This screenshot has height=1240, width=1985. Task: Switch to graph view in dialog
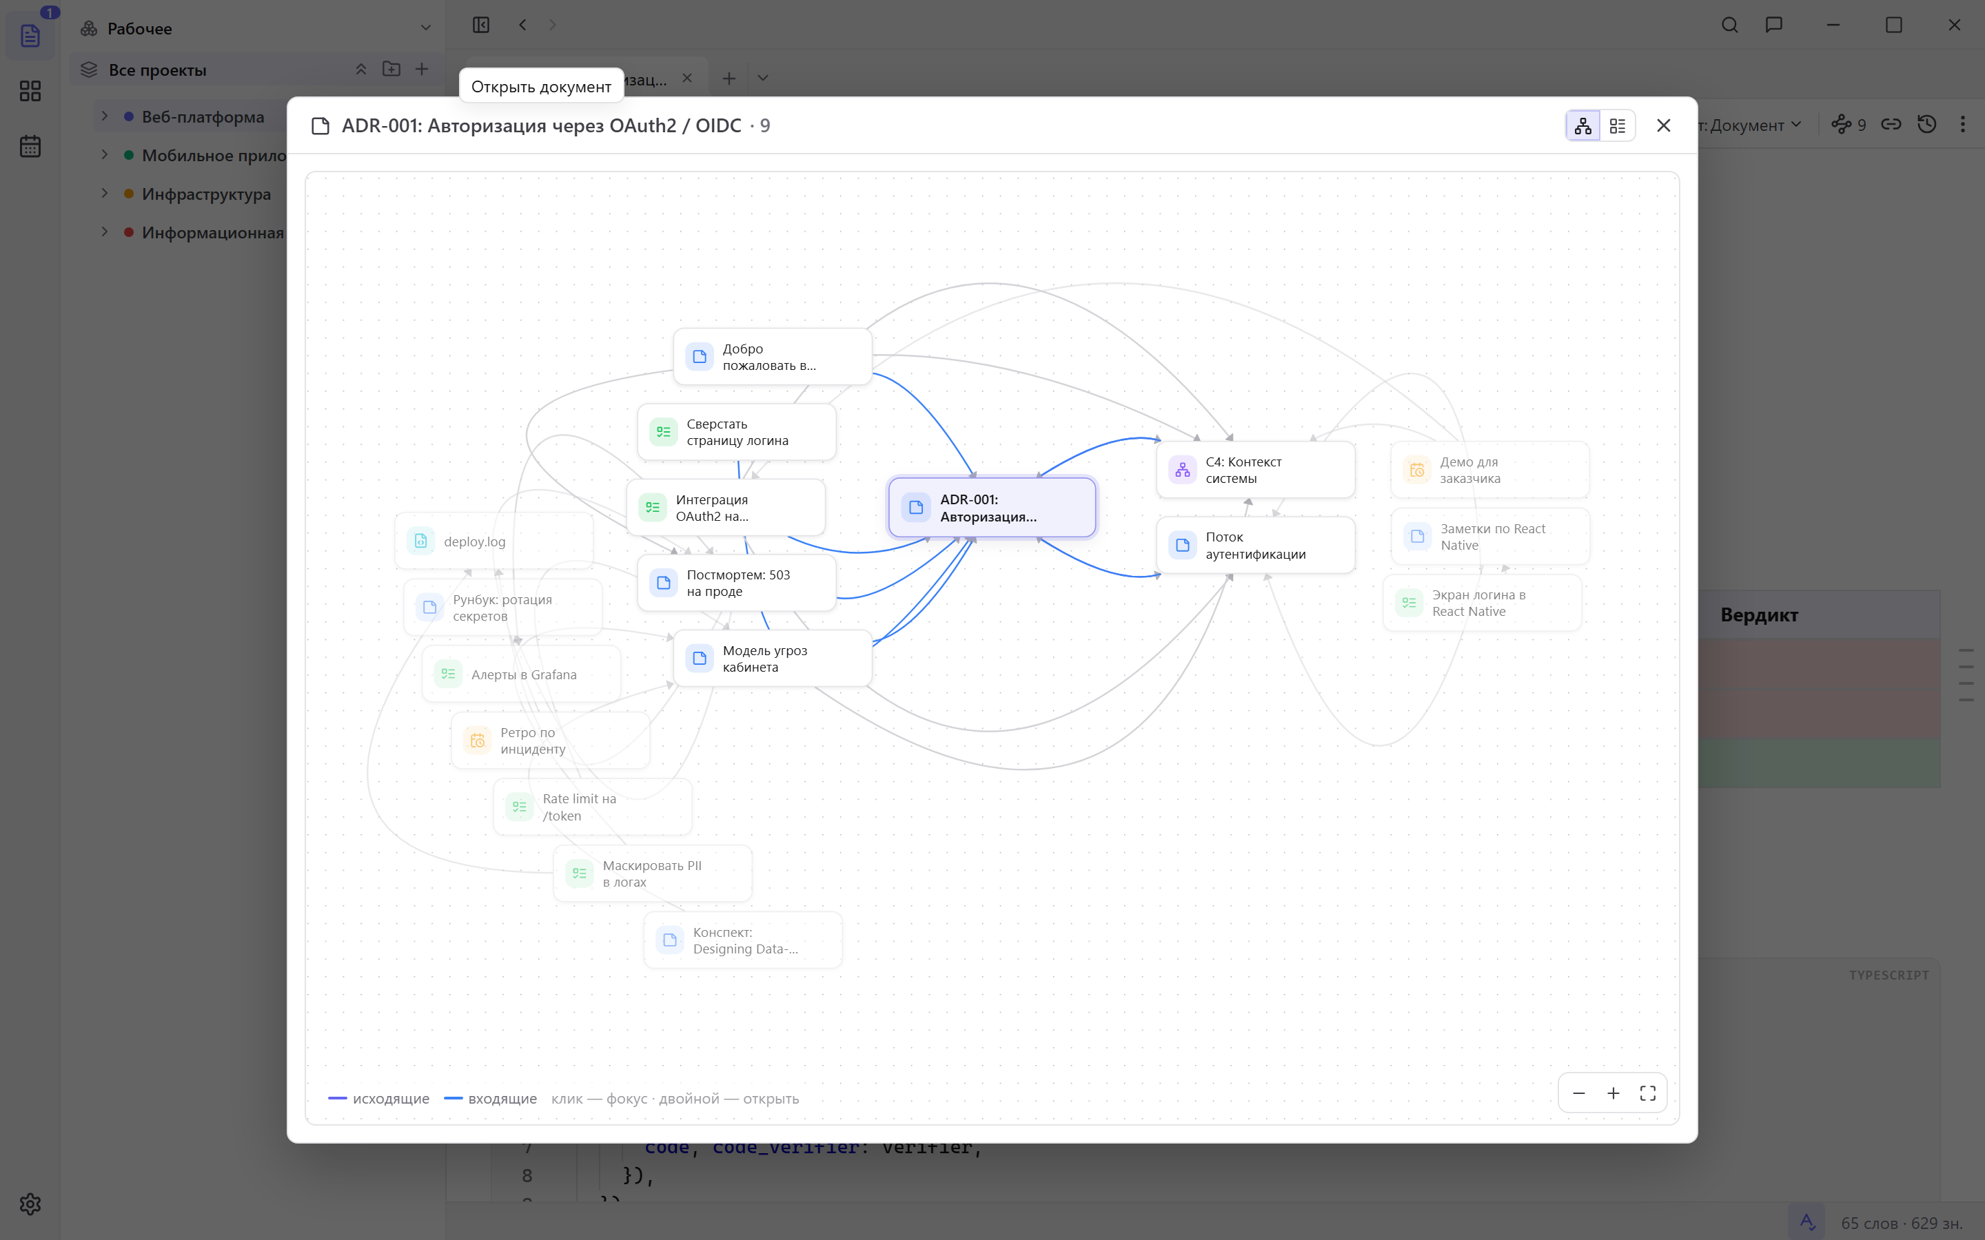coord(1583,125)
